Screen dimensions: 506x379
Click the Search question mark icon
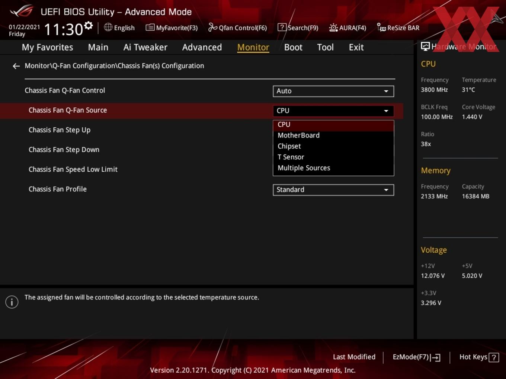pyautogui.click(x=282, y=27)
